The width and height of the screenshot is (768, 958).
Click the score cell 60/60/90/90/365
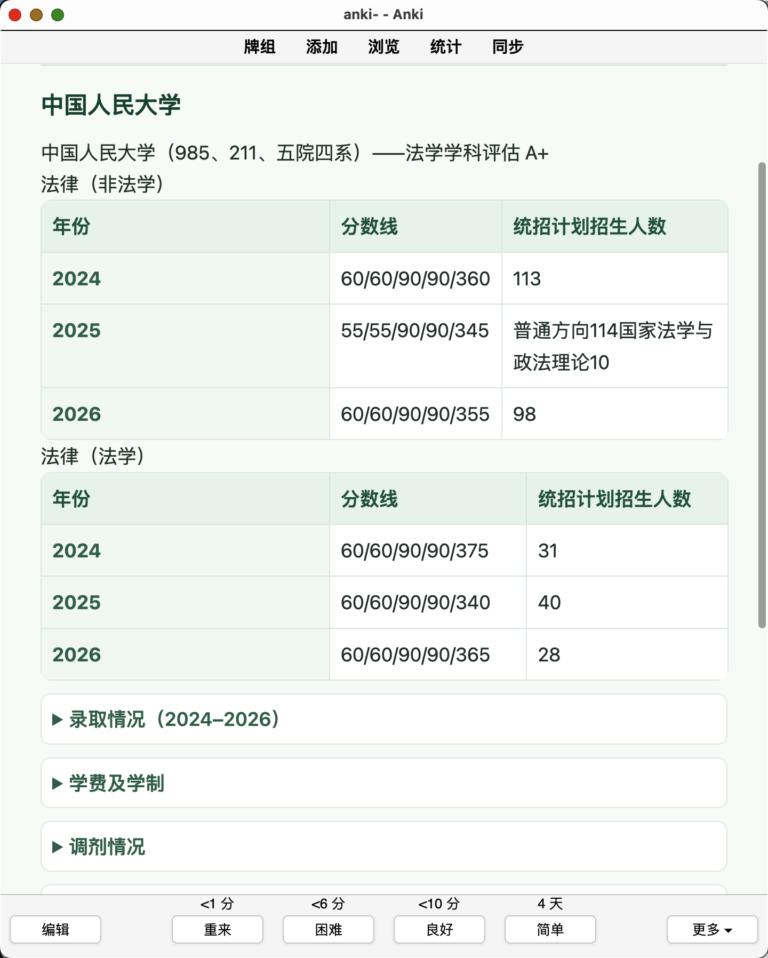pyautogui.click(x=428, y=654)
